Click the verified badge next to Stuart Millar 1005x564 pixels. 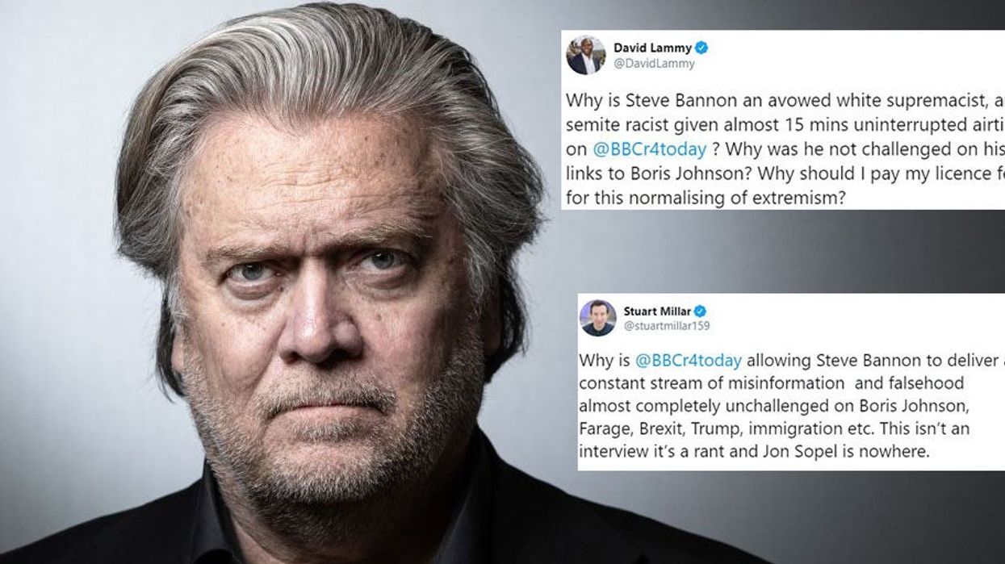[700, 311]
